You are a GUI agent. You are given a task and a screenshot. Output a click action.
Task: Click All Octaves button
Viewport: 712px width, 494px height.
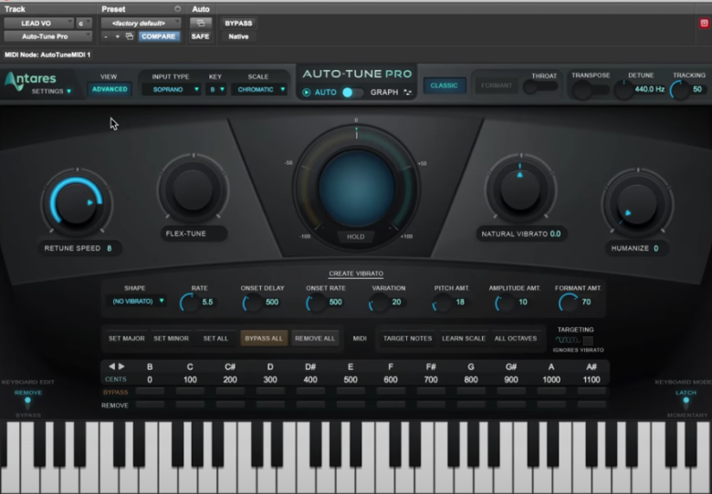coord(516,338)
